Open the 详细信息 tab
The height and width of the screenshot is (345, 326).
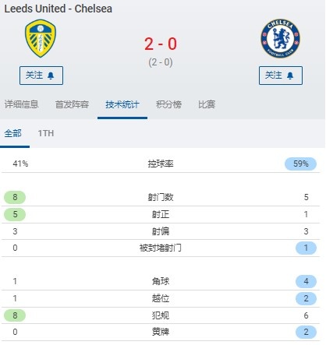pyautogui.click(x=21, y=104)
